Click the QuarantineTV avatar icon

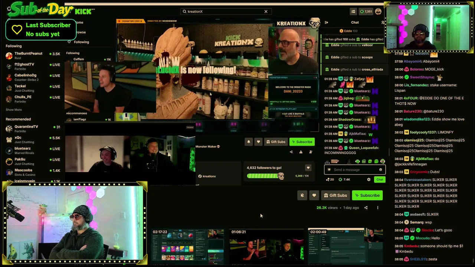pos(9,129)
